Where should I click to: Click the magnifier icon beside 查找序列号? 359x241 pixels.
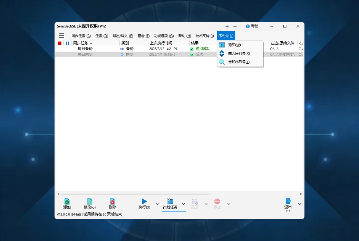click(222, 62)
